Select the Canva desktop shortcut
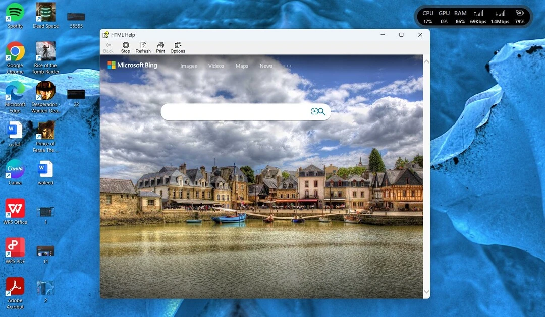The height and width of the screenshot is (317, 545). coord(15,172)
